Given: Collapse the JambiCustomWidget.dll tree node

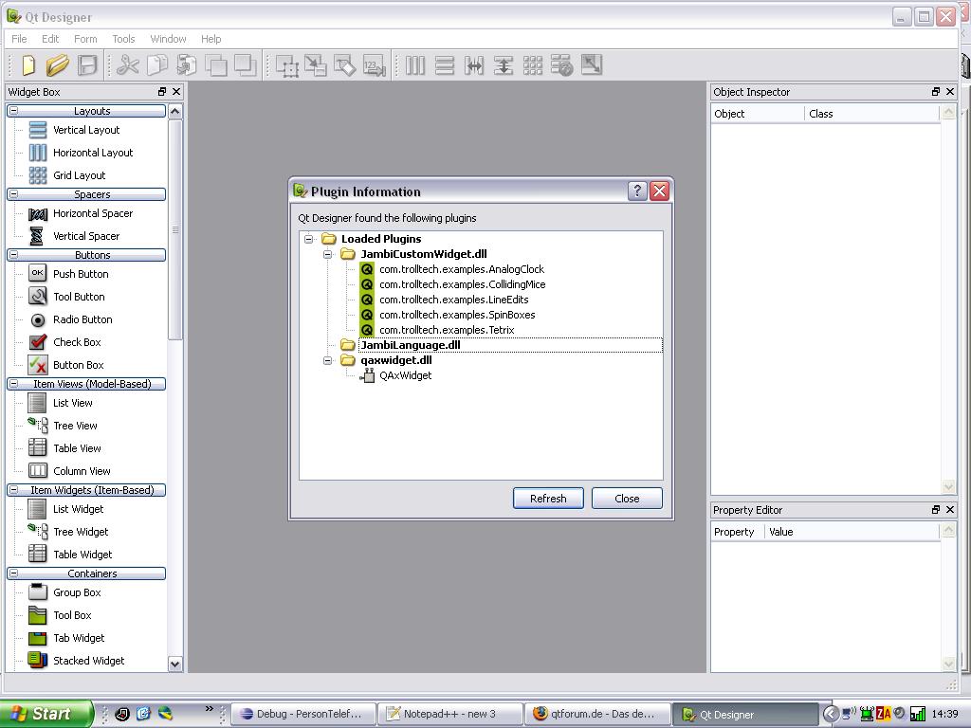Looking at the screenshot, I should point(328,254).
